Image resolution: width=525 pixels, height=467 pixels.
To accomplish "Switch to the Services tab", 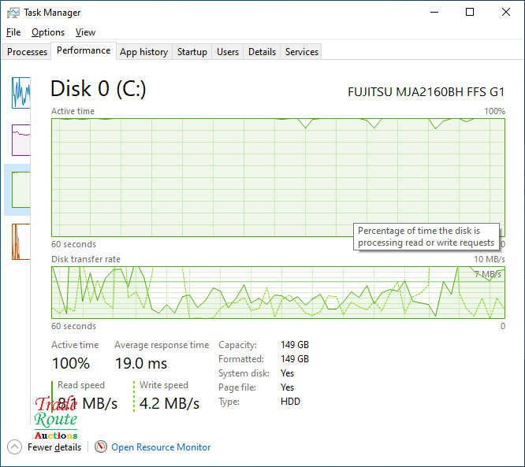I will click(302, 52).
